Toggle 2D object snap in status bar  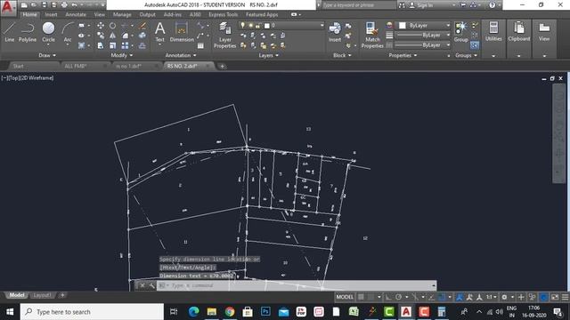[x=442, y=297]
